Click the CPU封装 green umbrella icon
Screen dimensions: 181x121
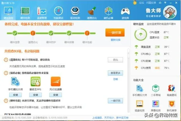[x=136, y=61]
